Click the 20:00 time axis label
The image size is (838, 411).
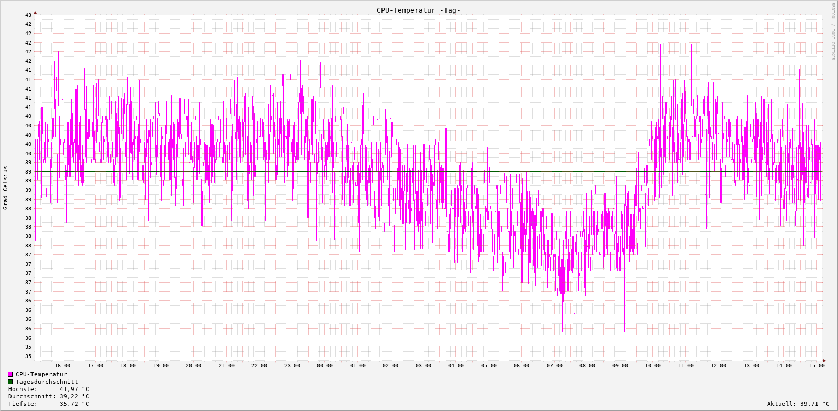pyautogui.click(x=194, y=366)
